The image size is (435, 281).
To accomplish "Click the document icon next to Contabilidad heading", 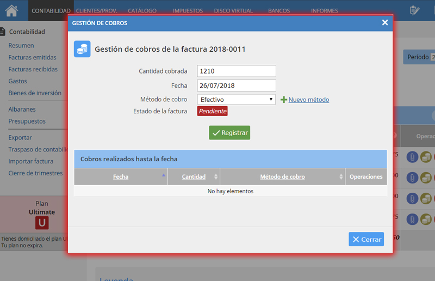I will pyautogui.click(x=3, y=32).
